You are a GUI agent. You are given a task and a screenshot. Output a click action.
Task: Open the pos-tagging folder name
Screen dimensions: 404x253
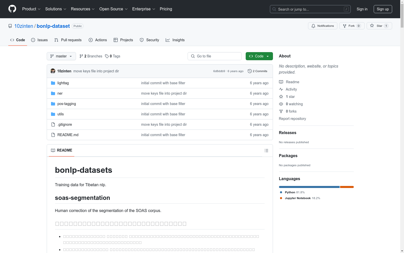[67, 104]
